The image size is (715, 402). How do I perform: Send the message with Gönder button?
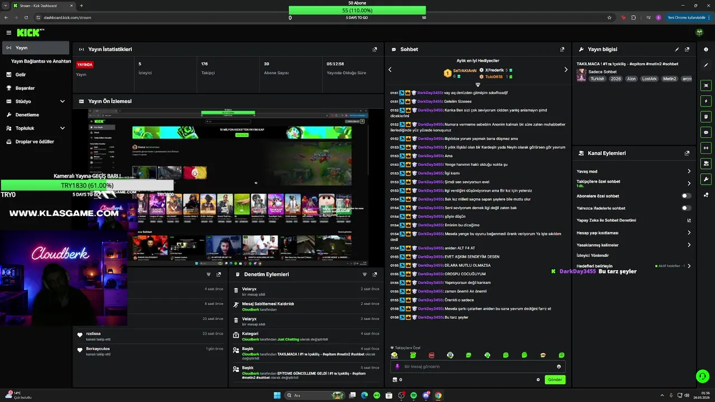click(x=555, y=380)
